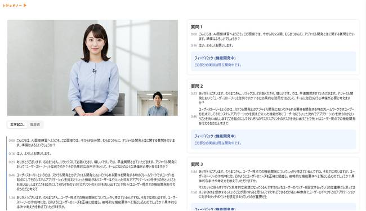Click the 0:16 timestamp under 質問 1

tap(194, 46)
